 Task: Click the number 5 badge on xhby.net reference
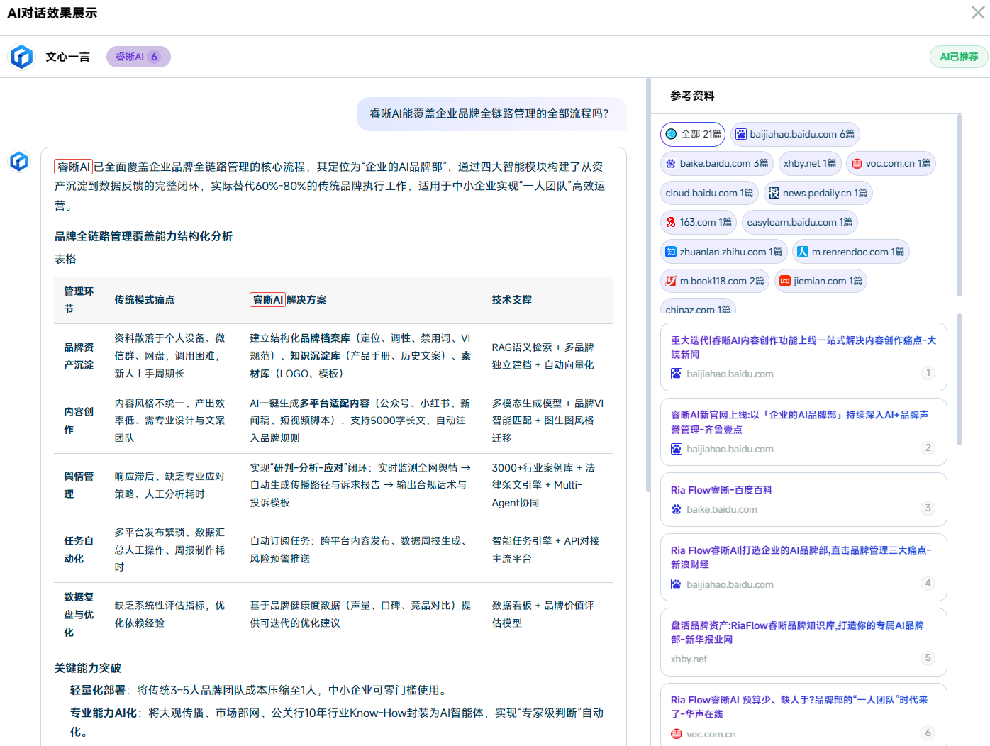[928, 658]
